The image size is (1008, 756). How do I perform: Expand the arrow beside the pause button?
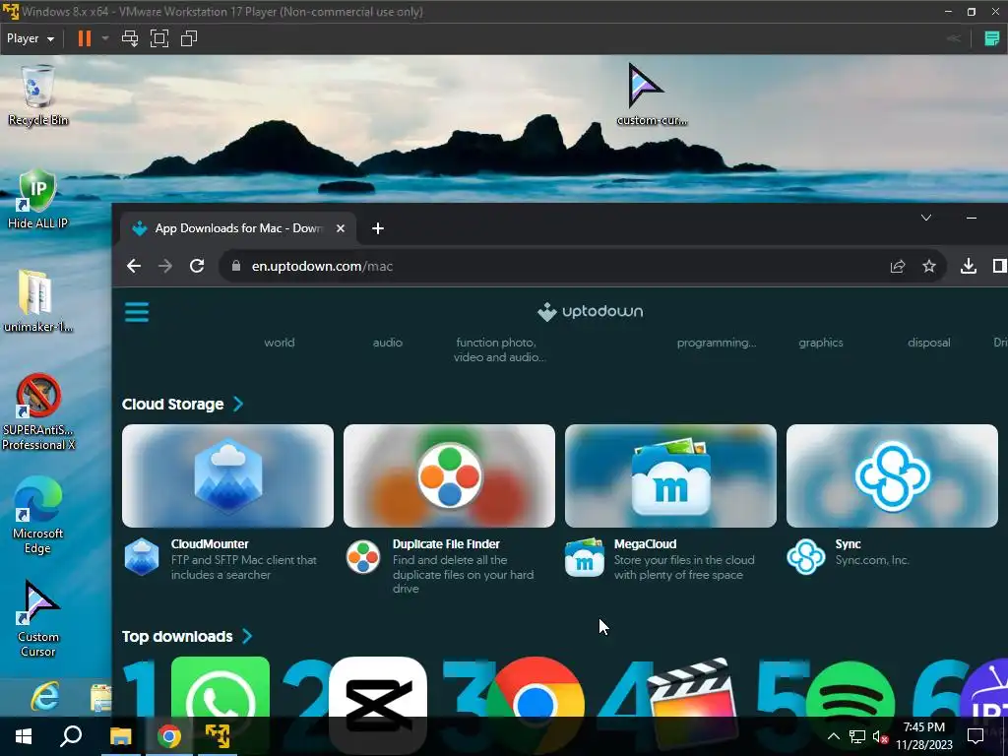(x=105, y=38)
